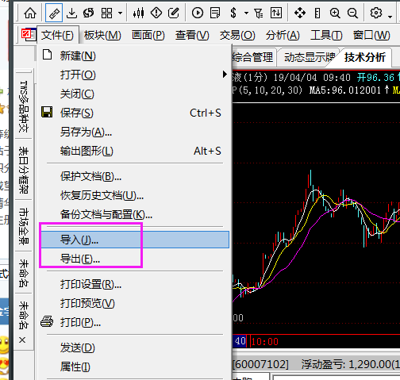The width and height of the screenshot is (400, 380).
Task: Expand the grid layout dropdown arrow
Action: pos(120,13)
